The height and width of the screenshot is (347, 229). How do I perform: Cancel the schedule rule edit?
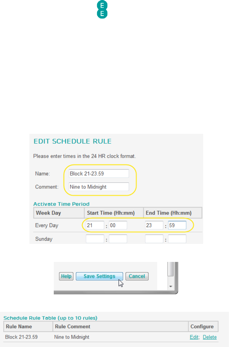[x=137, y=276]
